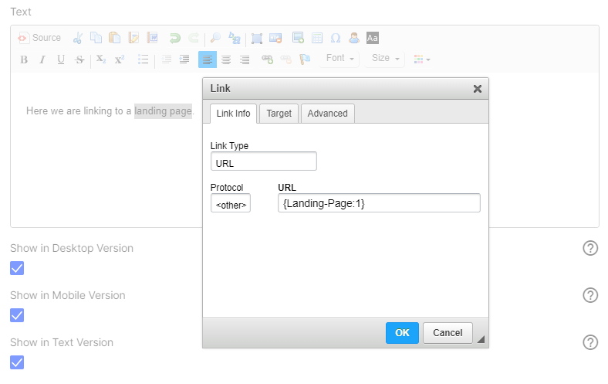This screenshot has width=608, height=384.
Task: Open the Link Type dropdown
Action: (264, 161)
